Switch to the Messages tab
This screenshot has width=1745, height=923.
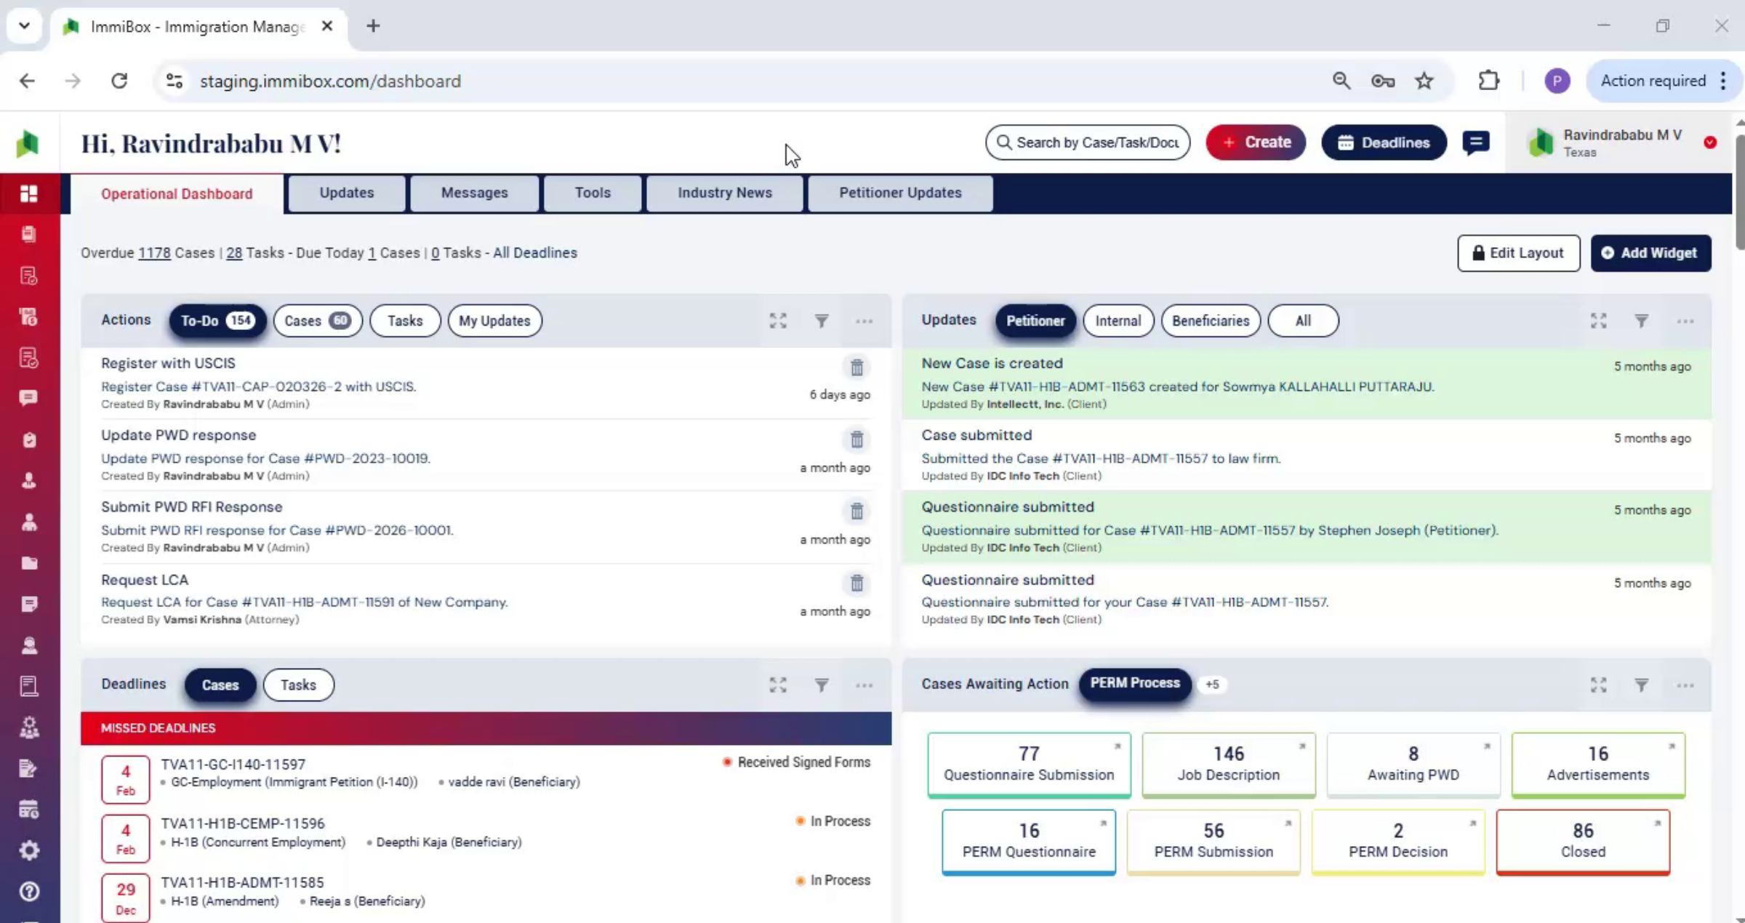tap(475, 193)
